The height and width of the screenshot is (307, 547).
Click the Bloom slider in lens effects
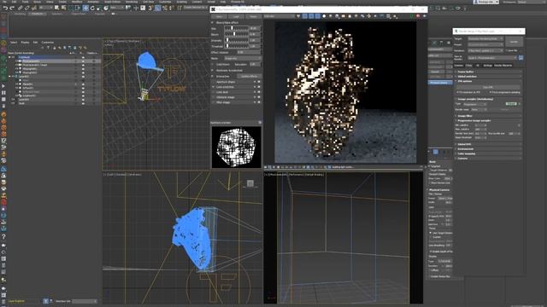point(237,34)
